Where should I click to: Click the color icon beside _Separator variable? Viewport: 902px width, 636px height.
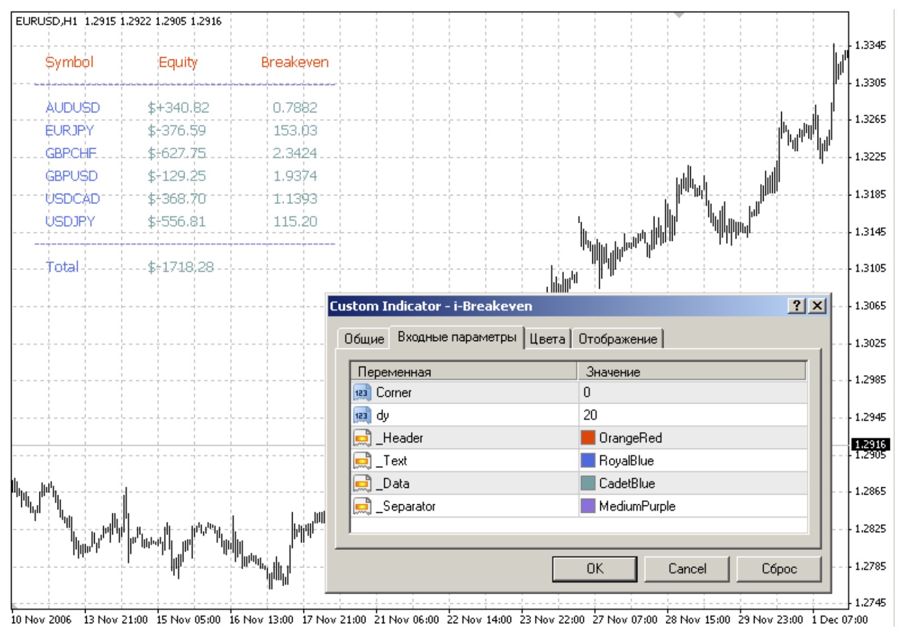tap(361, 507)
